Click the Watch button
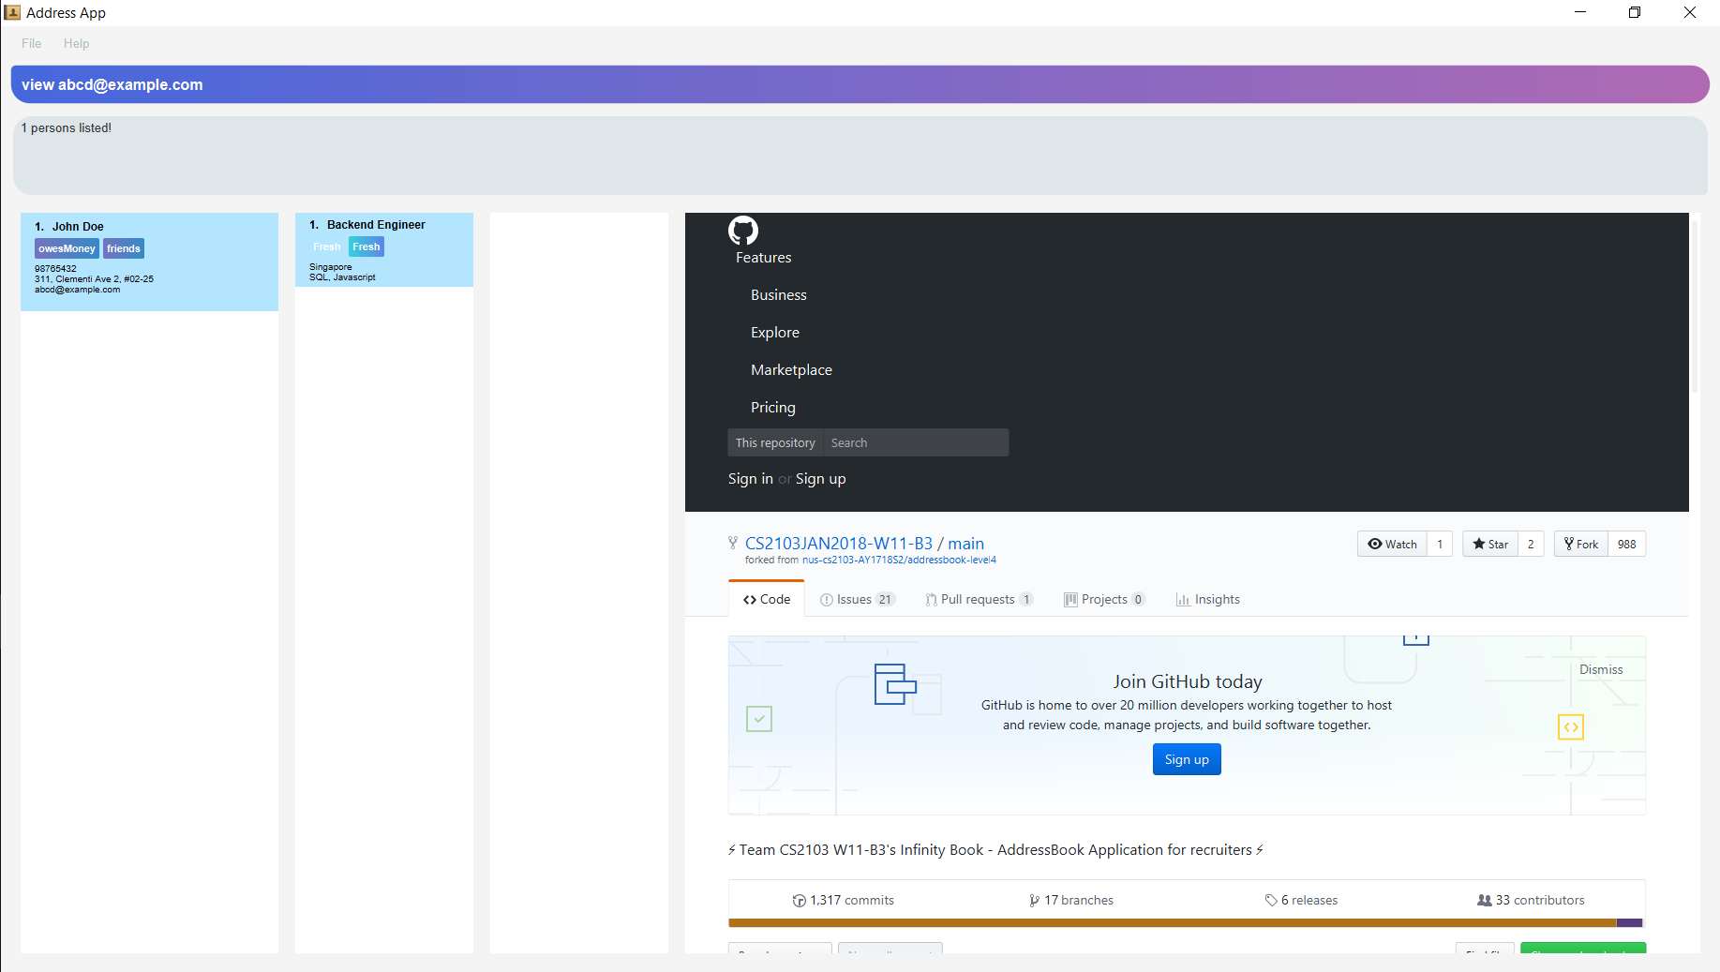Screen dimensions: 1720x972 pos(1392,544)
